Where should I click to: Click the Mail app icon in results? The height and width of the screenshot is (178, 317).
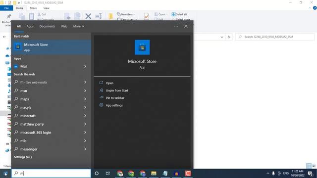point(16,66)
